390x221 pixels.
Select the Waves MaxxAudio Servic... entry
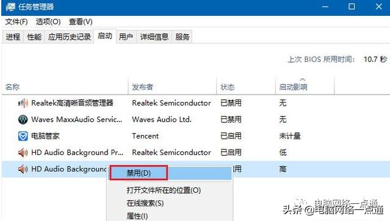point(77,120)
